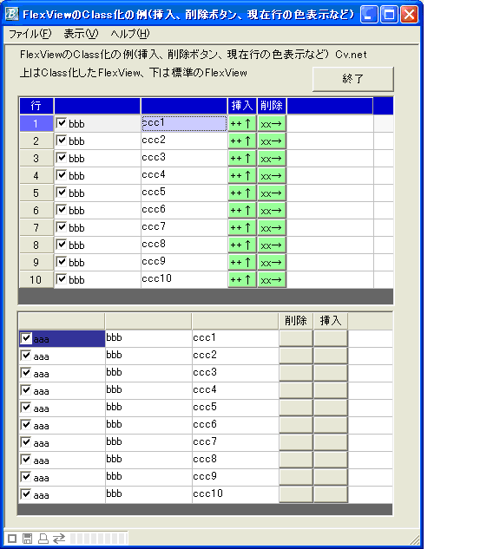Click the floppy disk save icon in status bar

click(27, 539)
